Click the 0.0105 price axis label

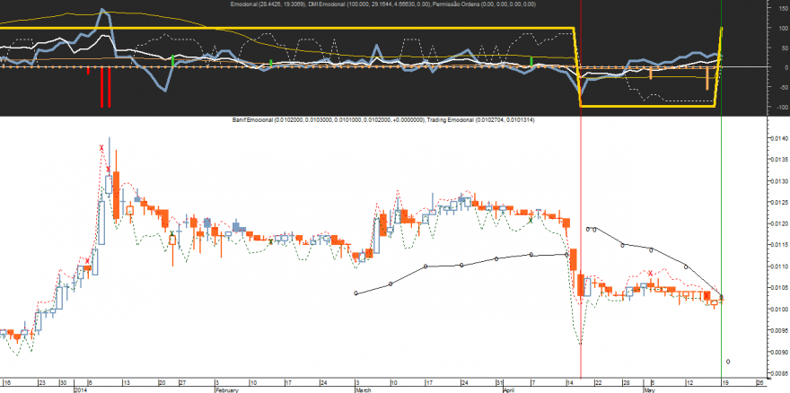point(778,288)
